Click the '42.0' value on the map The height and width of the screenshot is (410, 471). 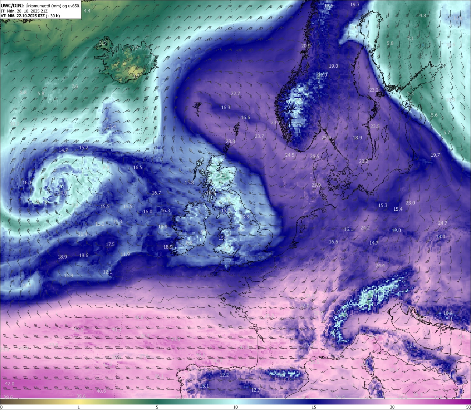pyautogui.click(x=10, y=384)
